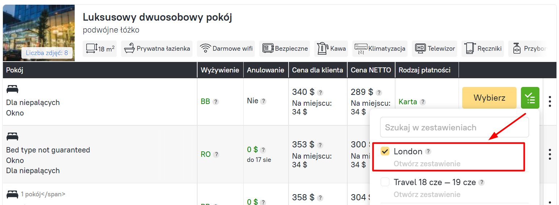The width and height of the screenshot is (559, 205).
Task: Click the Bezpieczne safe icon
Action: tap(268, 49)
